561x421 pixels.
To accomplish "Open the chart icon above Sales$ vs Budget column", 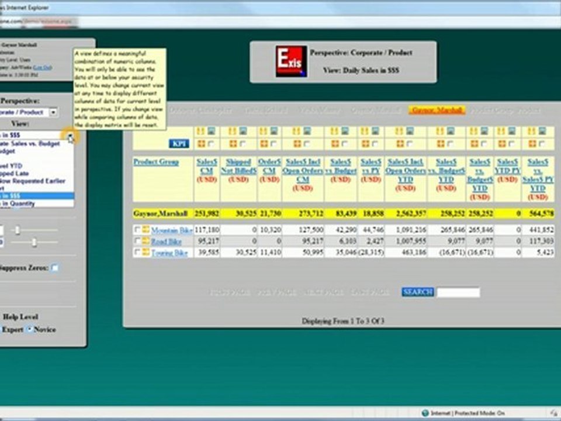I will pos(345,130).
